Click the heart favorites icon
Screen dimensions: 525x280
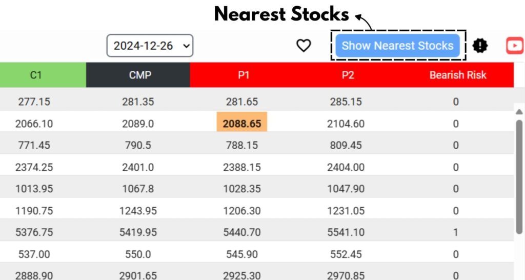pyautogui.click(x=304, y=46)
